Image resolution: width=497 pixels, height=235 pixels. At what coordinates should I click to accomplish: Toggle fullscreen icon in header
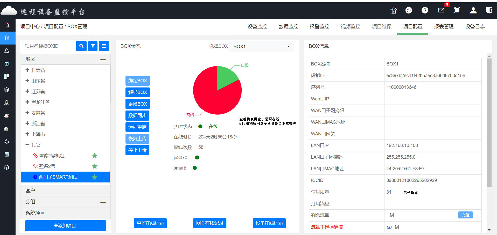click(x=457, y=10)
